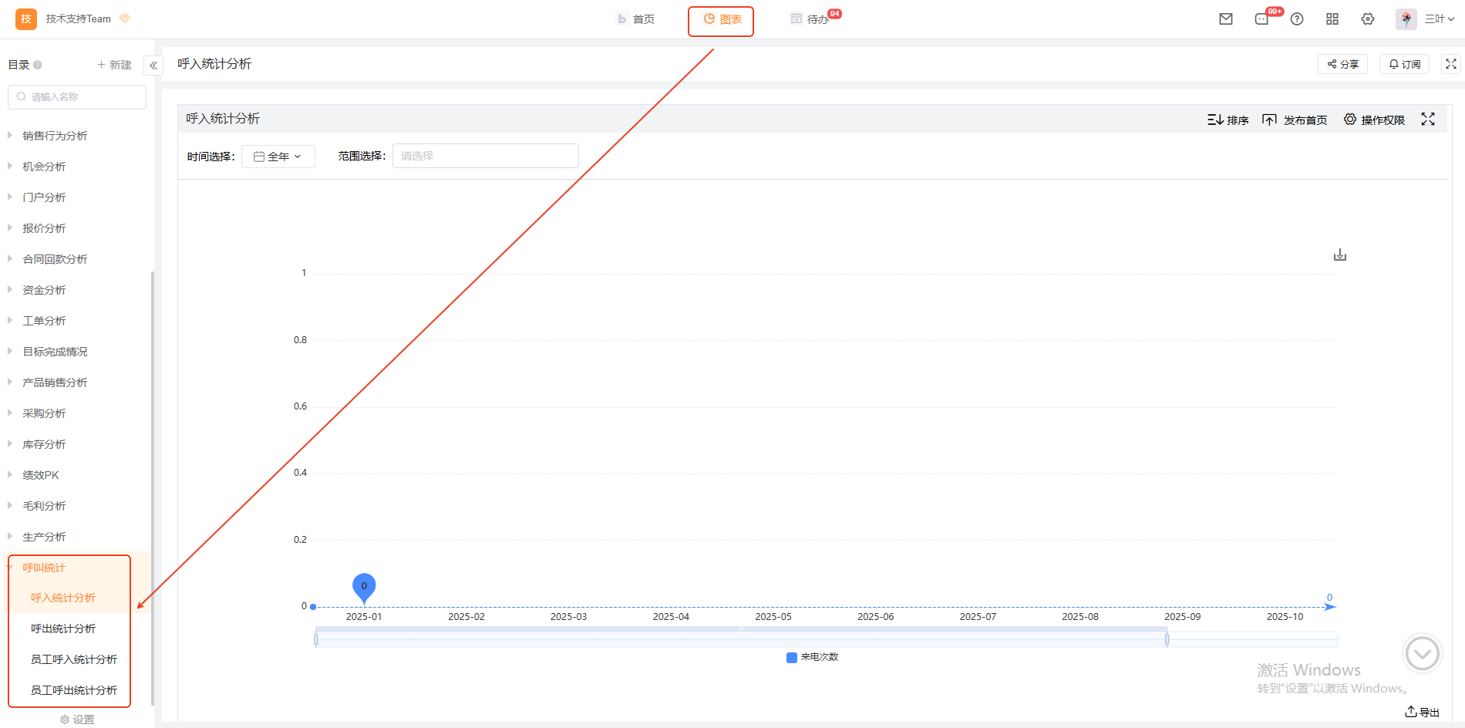Screen dimensions: 1465x728
Task: Expand the chart panel to fullscreen
Action: click(x=1428, y=120)
